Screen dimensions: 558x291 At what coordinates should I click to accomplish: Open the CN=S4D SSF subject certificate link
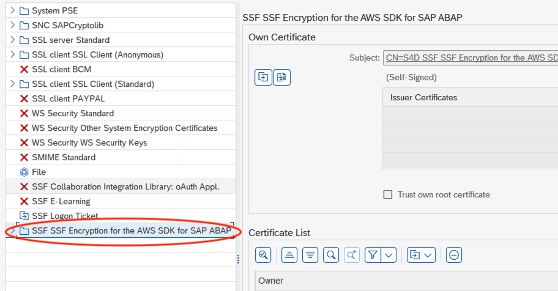[472, 57]
